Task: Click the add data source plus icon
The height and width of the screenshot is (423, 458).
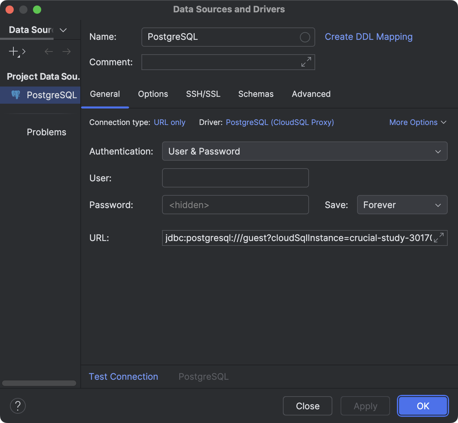Action: click(x=13, y=52)
